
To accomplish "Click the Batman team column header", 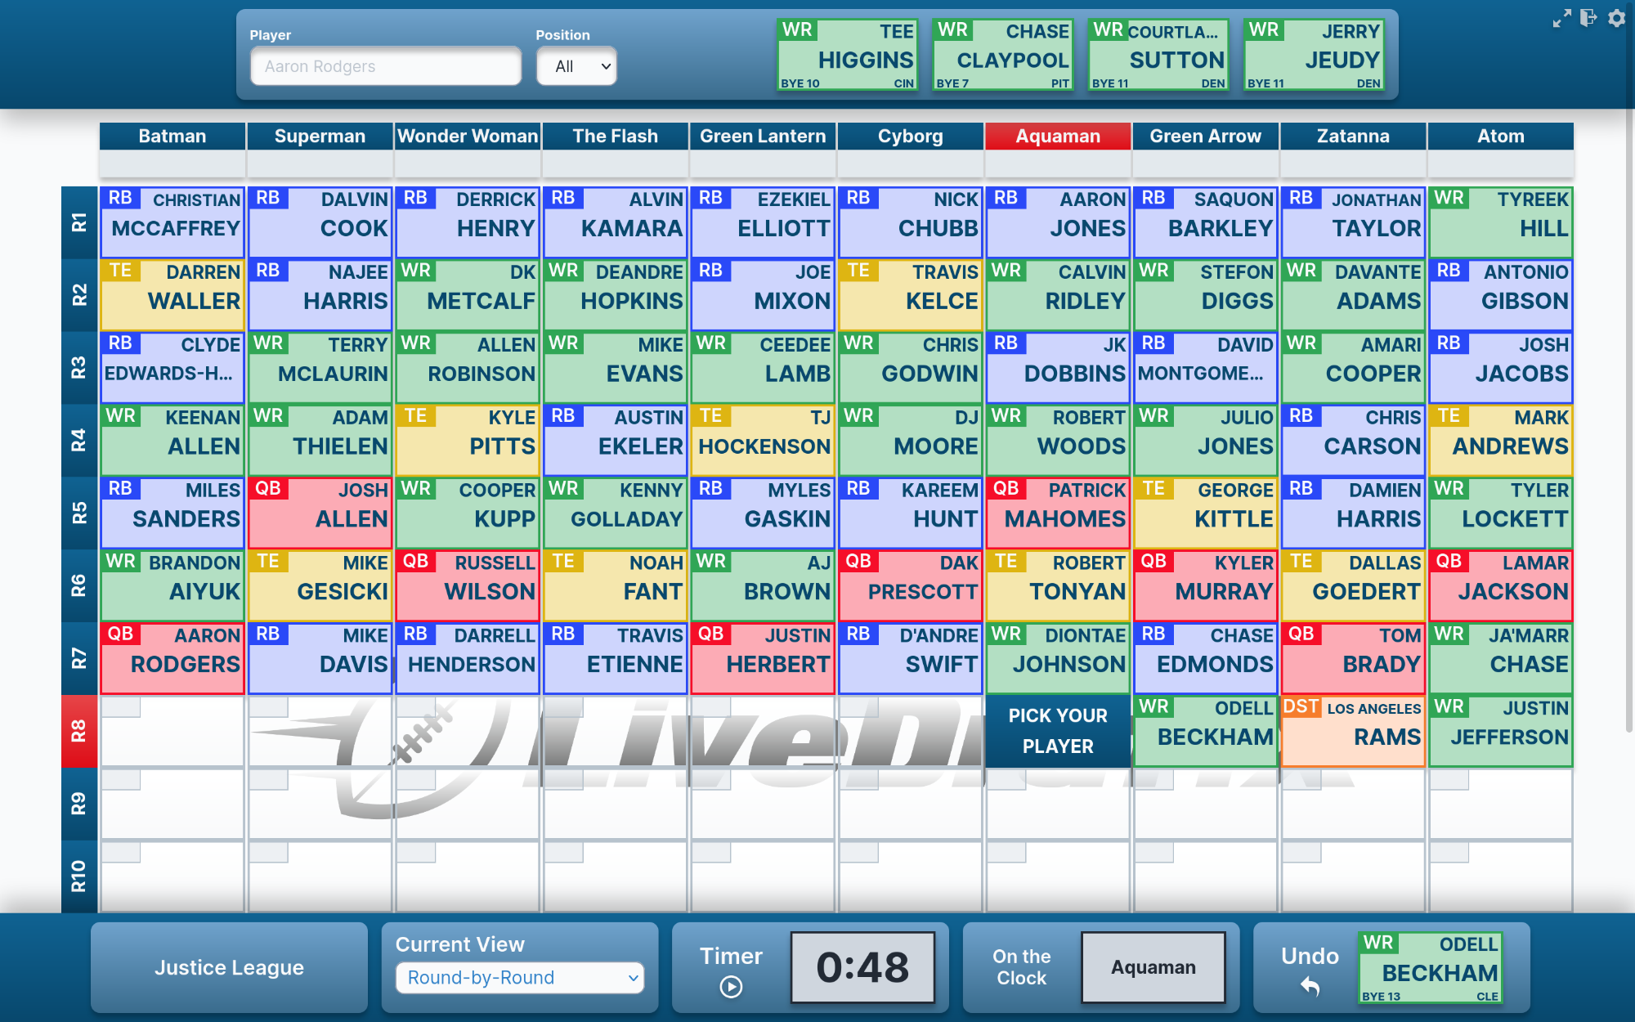I will 172,136.
